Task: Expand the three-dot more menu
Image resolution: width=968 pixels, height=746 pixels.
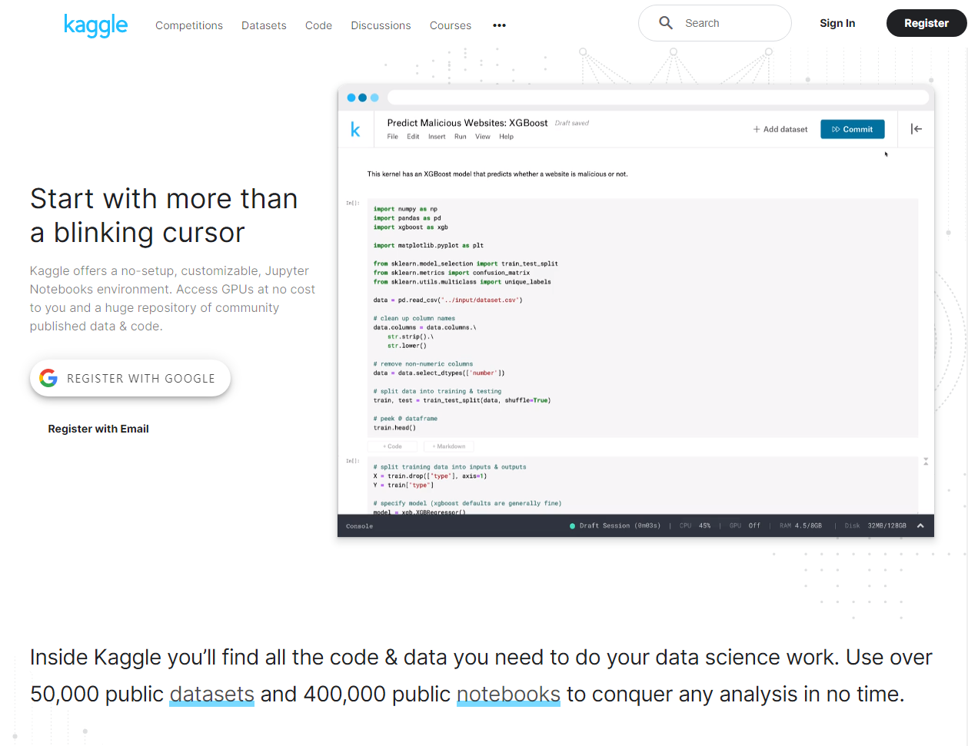Action: [499, 25]
